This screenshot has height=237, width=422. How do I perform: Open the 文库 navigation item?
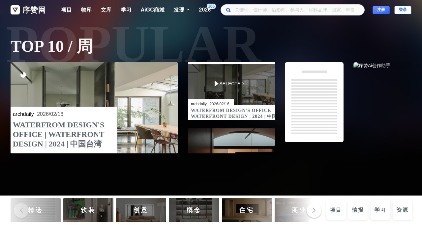tap(106, 10)
